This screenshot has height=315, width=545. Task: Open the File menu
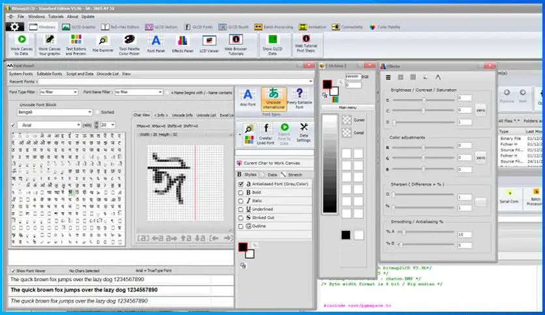pos(21,17)
